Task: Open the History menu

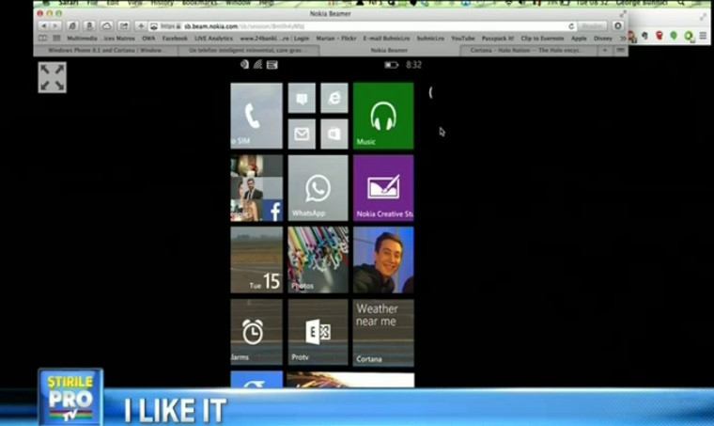Action: pos(163,3)
